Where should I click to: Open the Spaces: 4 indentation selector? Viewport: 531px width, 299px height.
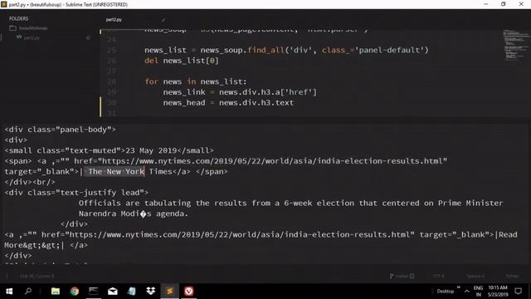click(475, 276)
